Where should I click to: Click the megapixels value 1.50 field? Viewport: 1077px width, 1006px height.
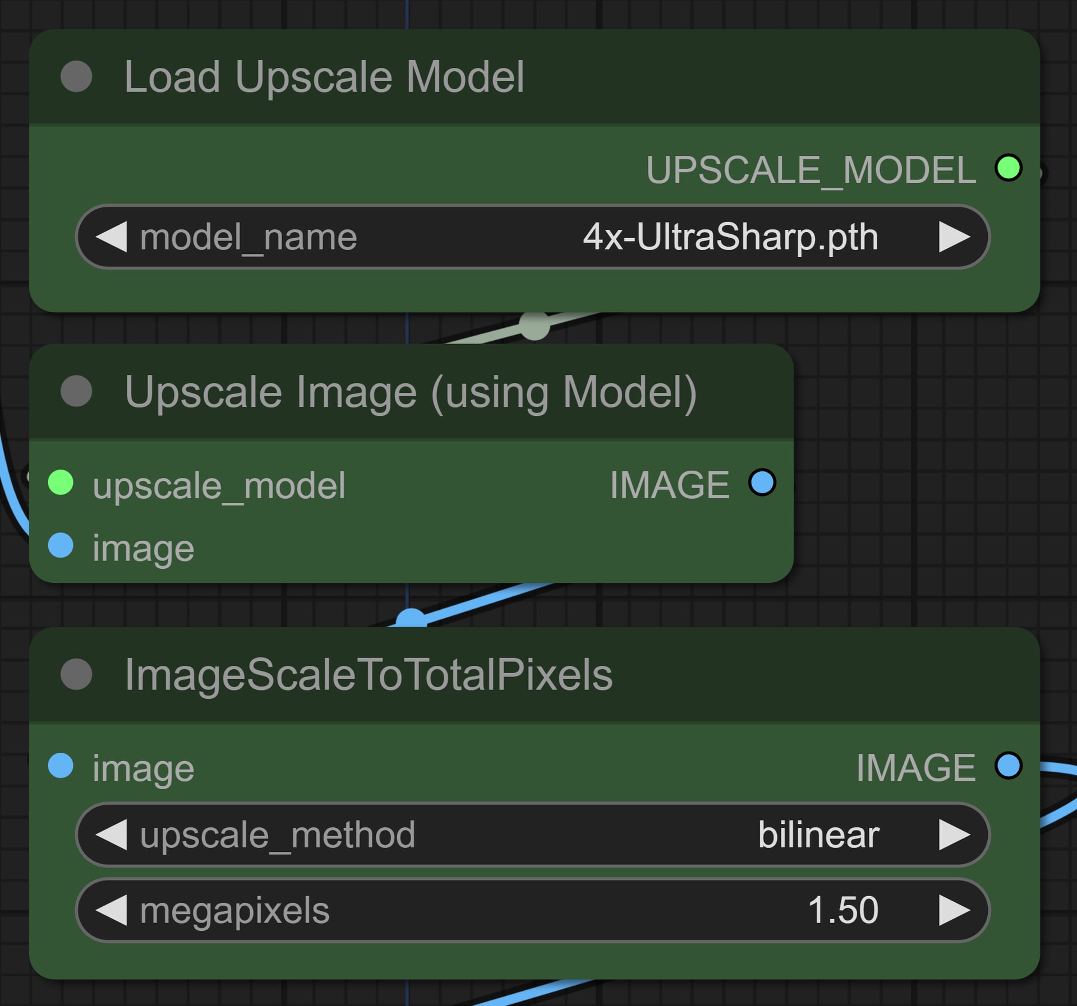[533, 910]
